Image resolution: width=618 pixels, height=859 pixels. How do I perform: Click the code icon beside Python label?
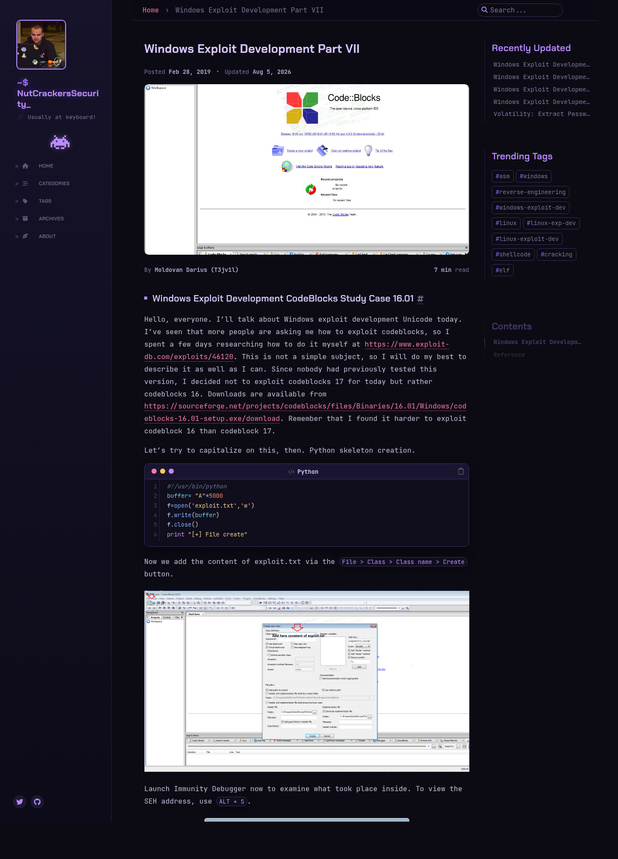tap(291, 472)
